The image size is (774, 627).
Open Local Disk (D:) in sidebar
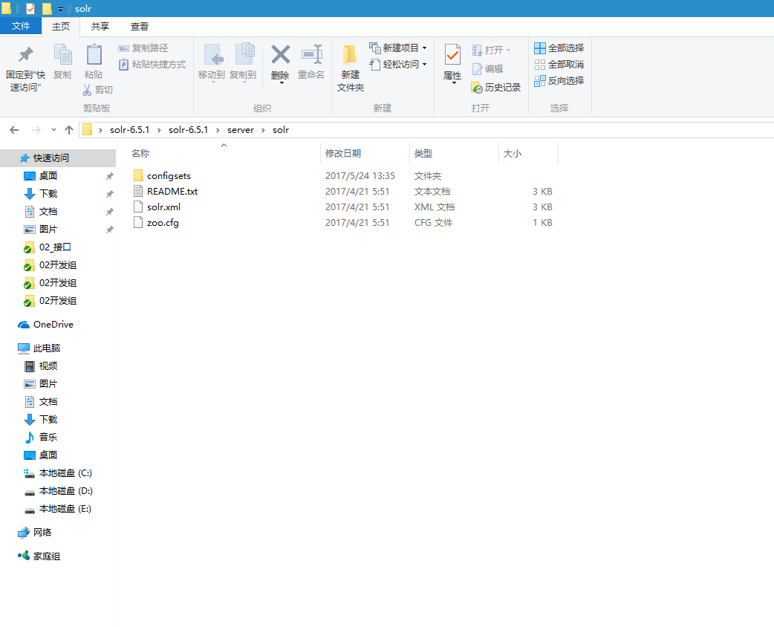(x=65, y=491)
